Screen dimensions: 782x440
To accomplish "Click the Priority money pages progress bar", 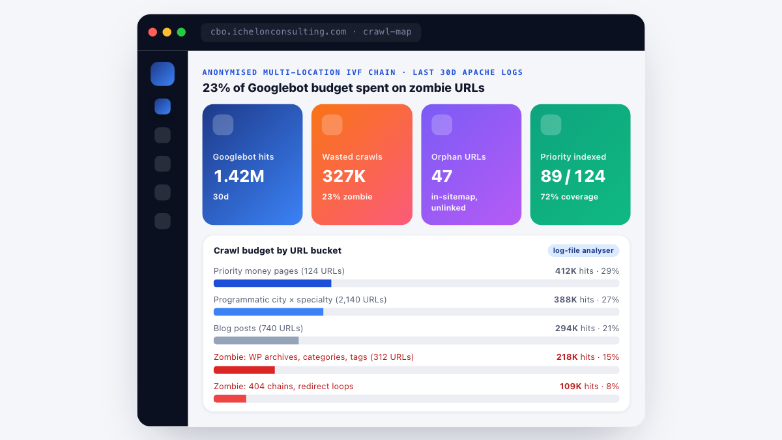I will pyautogui.click(x=416, y=283).
